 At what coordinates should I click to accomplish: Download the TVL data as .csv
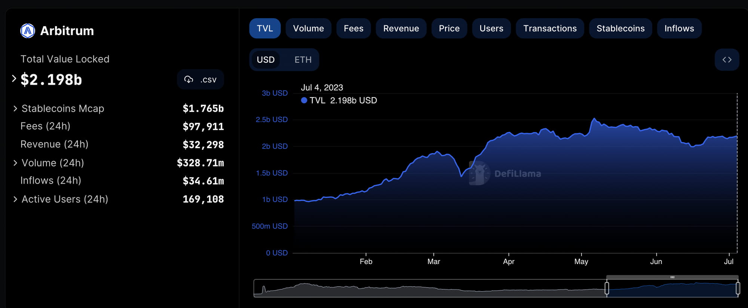pos(200,80)
